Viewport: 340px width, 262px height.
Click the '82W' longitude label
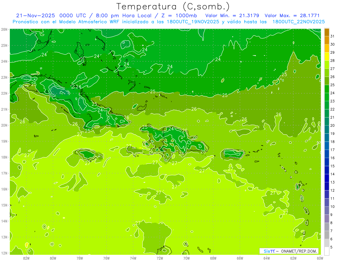pyautogui.click(x=26, y=258)
